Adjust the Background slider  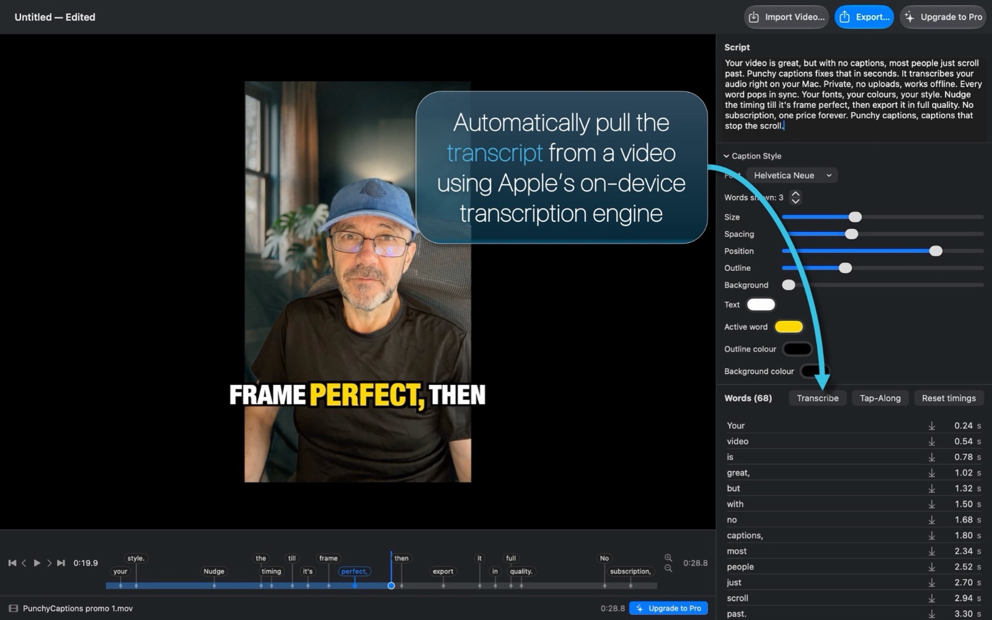(788, 285)
